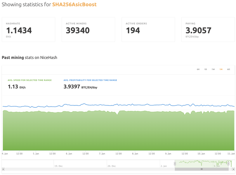Screen dimensions: 236x175
Task: Select the 6H time range
Action: coord(198,69)
